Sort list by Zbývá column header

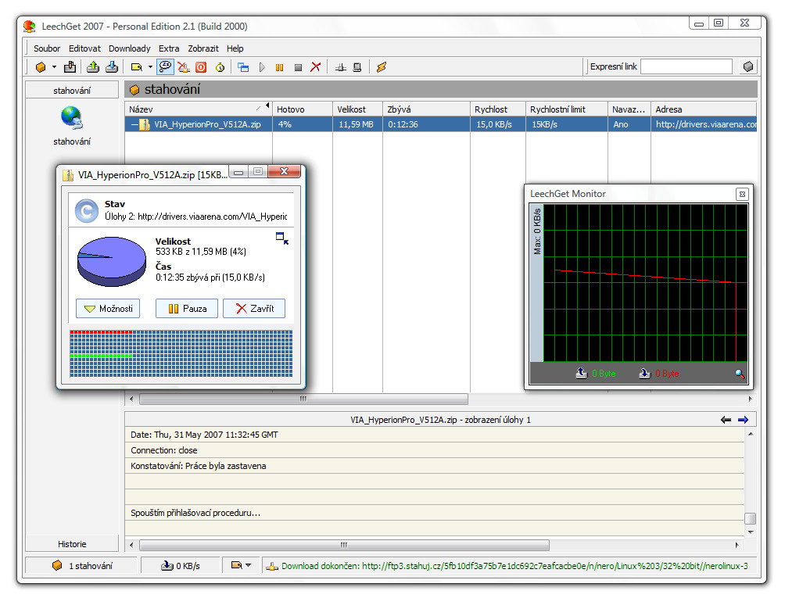click(x=427, y=109)
